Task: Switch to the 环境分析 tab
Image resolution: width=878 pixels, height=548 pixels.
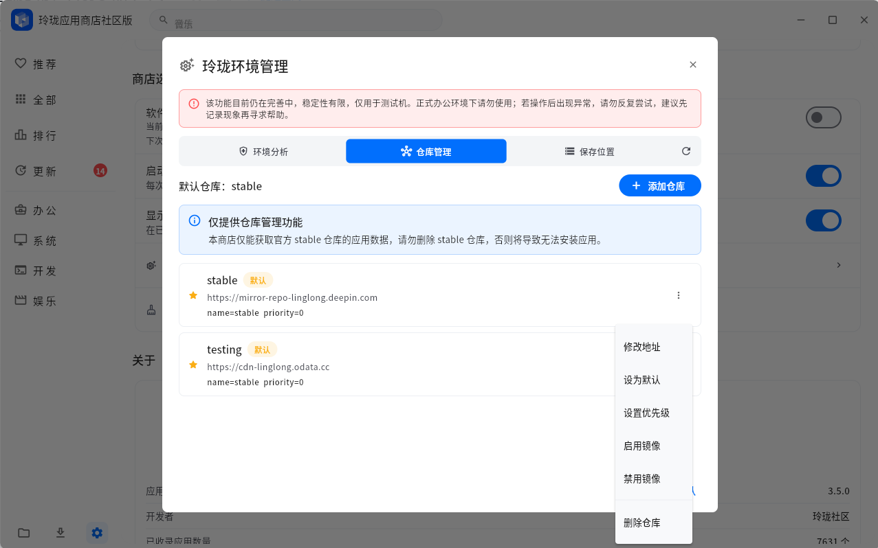Action: [x=263, y=152]
